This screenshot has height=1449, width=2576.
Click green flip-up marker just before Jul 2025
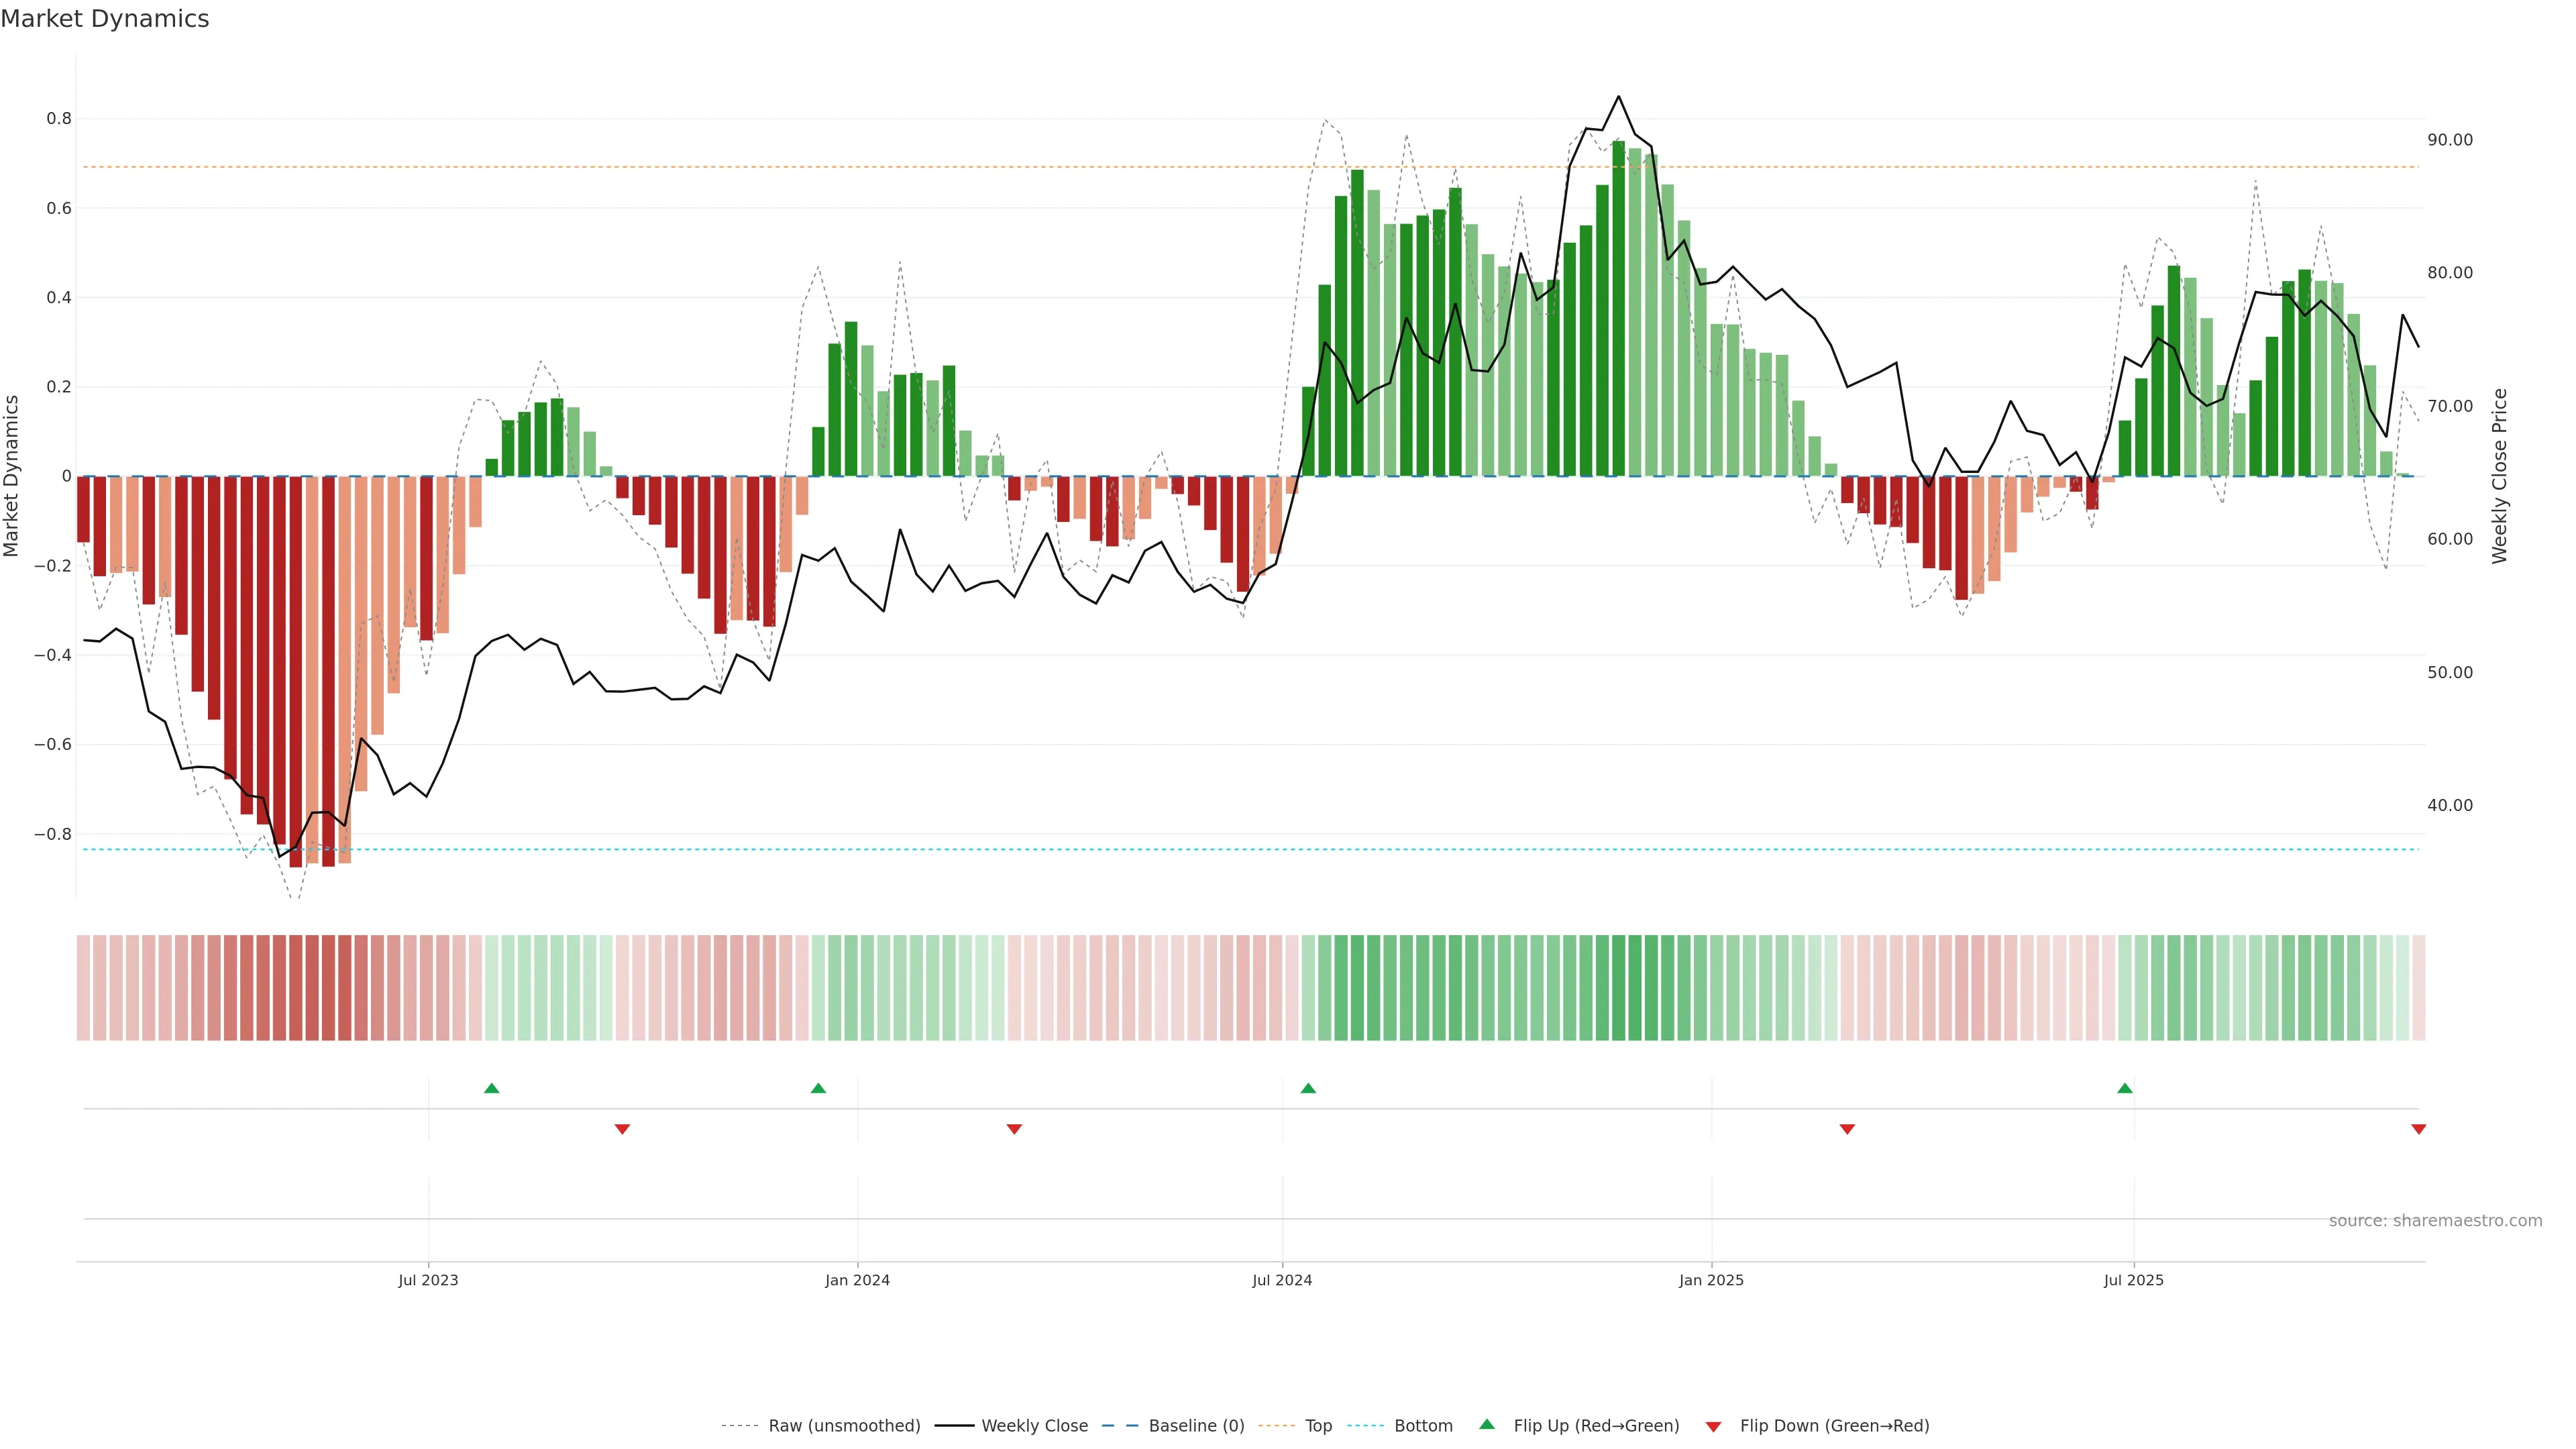(2125, 1088)
